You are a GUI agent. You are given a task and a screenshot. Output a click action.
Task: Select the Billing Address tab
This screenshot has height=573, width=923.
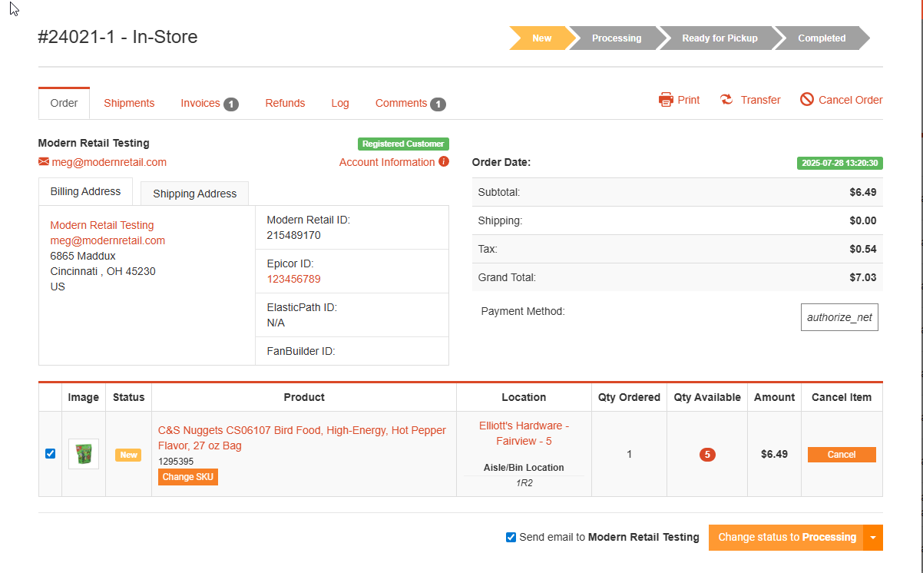tap(85, 191)
